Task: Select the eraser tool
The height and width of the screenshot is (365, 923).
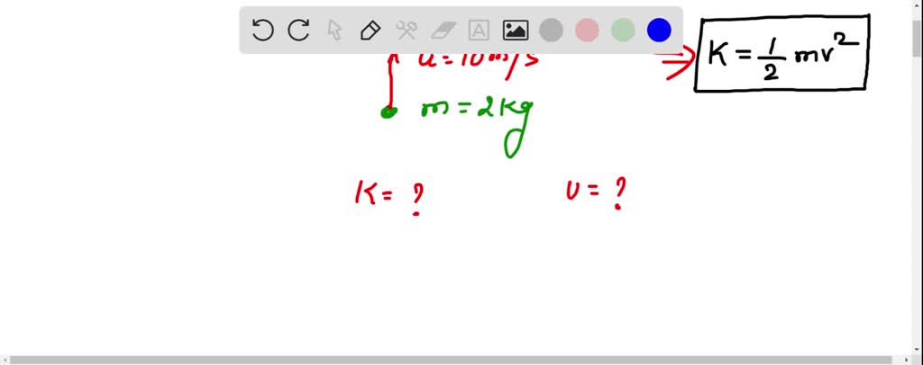Action: pos(443,30)
